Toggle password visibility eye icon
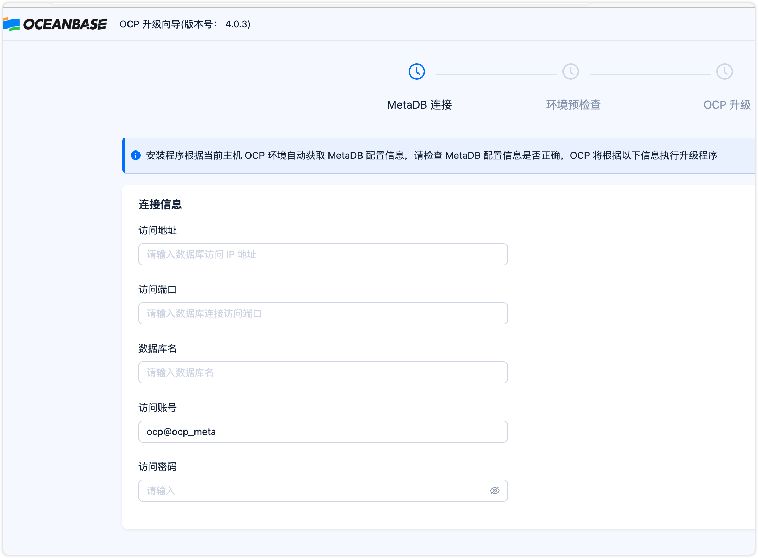This screenshot has height=558, width=758. 494,491
